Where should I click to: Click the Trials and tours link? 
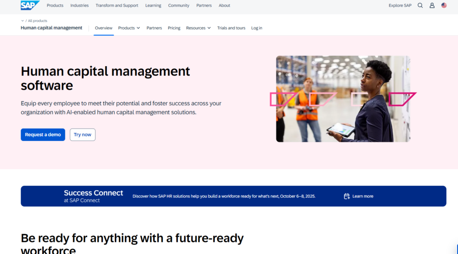[x=231, y=28]
